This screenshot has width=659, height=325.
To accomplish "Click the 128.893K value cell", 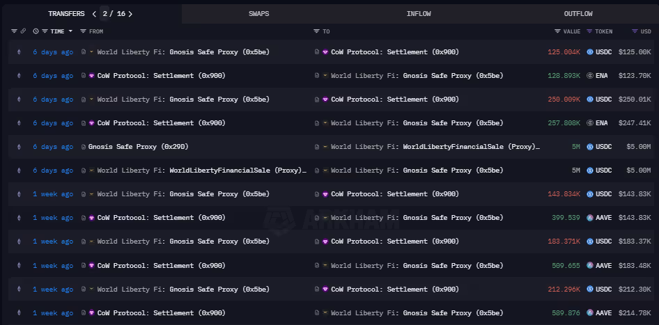I will pyautogui.click(x=564, y=76).
